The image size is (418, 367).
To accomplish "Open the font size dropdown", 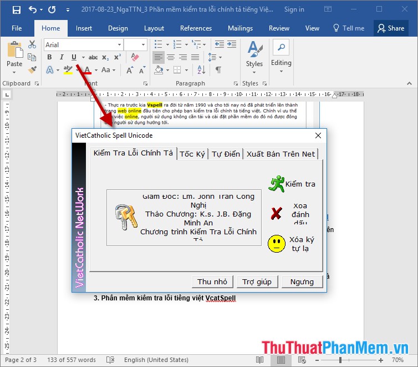I will (x=143, y=44).
